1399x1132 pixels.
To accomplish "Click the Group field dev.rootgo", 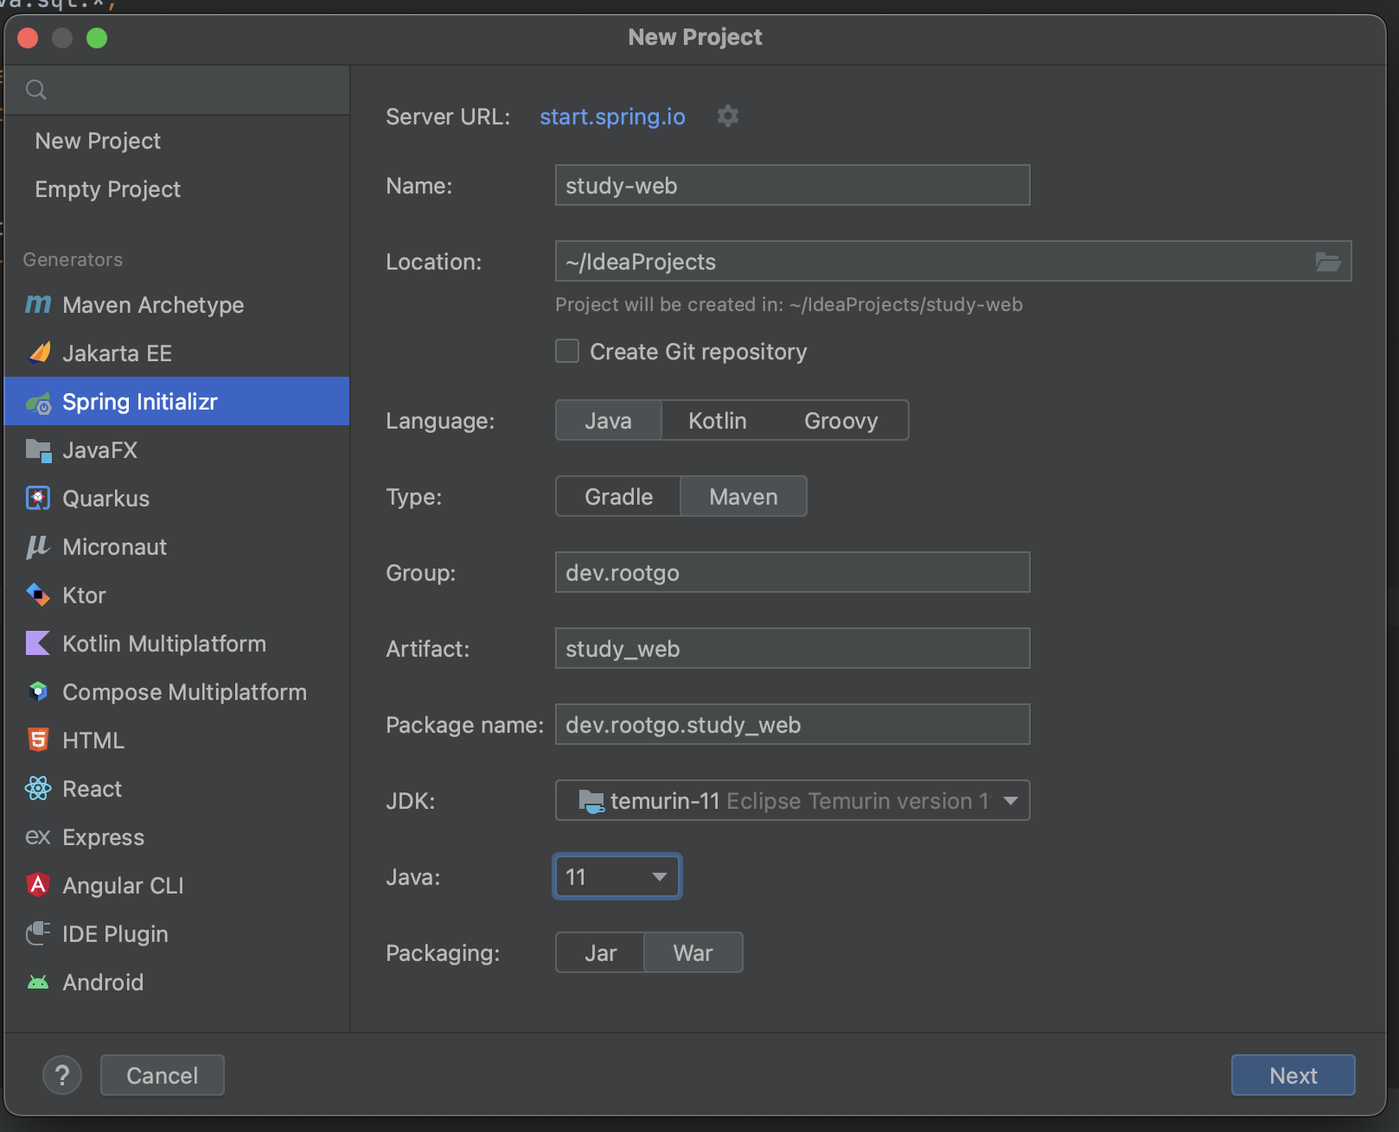I will pyautogui.click(x=792, y=573).
